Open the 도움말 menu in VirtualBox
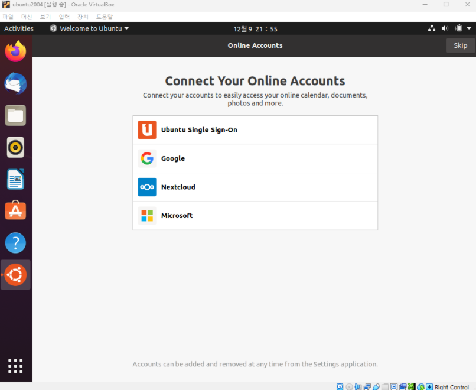The image size is (476, 390). 105,17
